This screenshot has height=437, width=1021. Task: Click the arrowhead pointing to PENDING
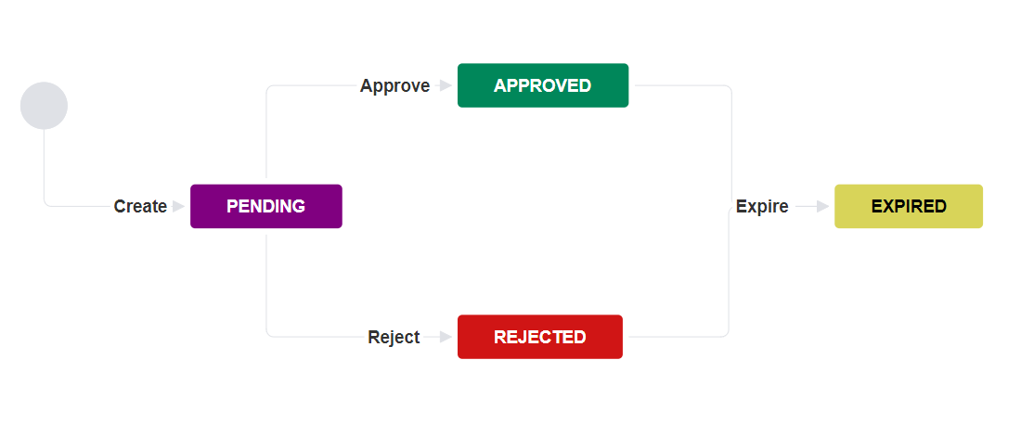pyautogui.click(x=178, y=207)
